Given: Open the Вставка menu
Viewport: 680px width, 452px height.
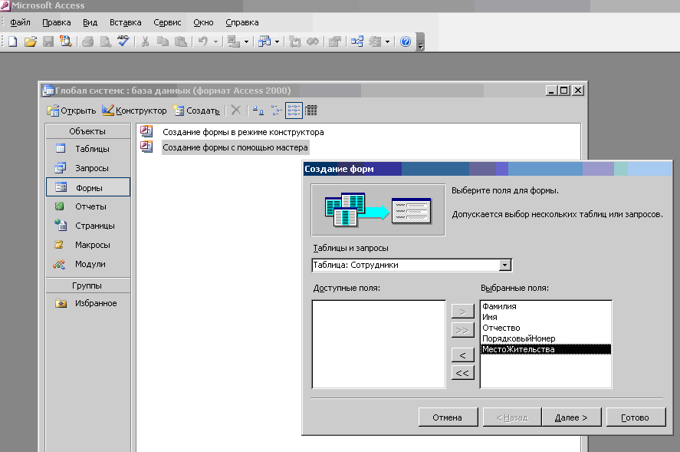Looking at the screenshot, I should tap(125, 22).
